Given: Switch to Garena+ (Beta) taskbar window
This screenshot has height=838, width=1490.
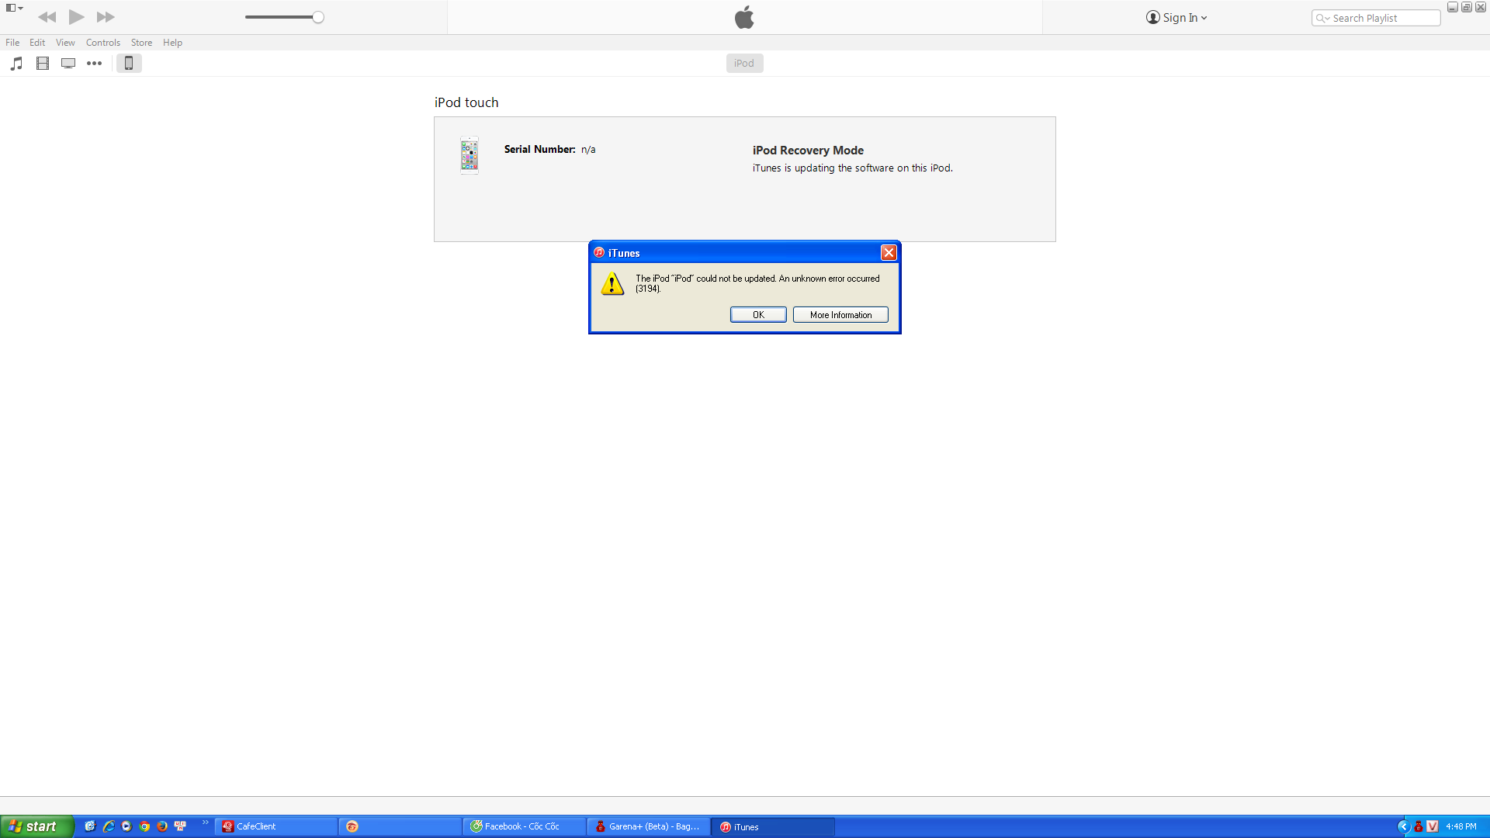Looking at the screenshot, I should pos(649,826).
